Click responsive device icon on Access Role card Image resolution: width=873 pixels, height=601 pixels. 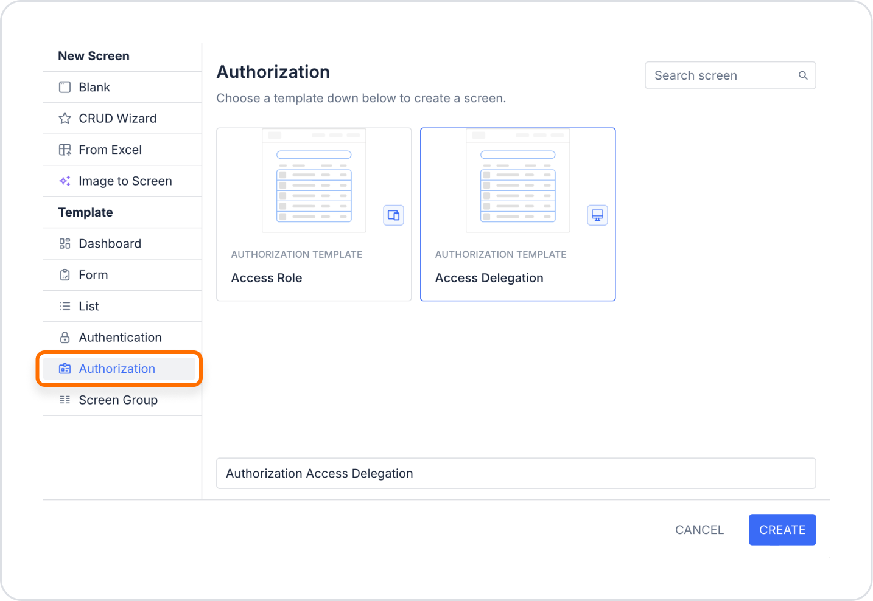pyautogui.click(x=394, y=215)
